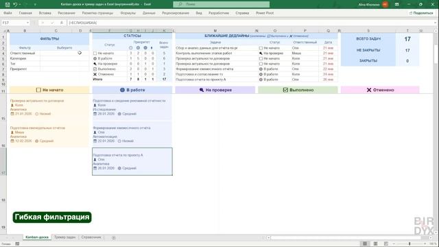Click the New sheet plus button
Viewport: 439px width, 247px height.
114,238
